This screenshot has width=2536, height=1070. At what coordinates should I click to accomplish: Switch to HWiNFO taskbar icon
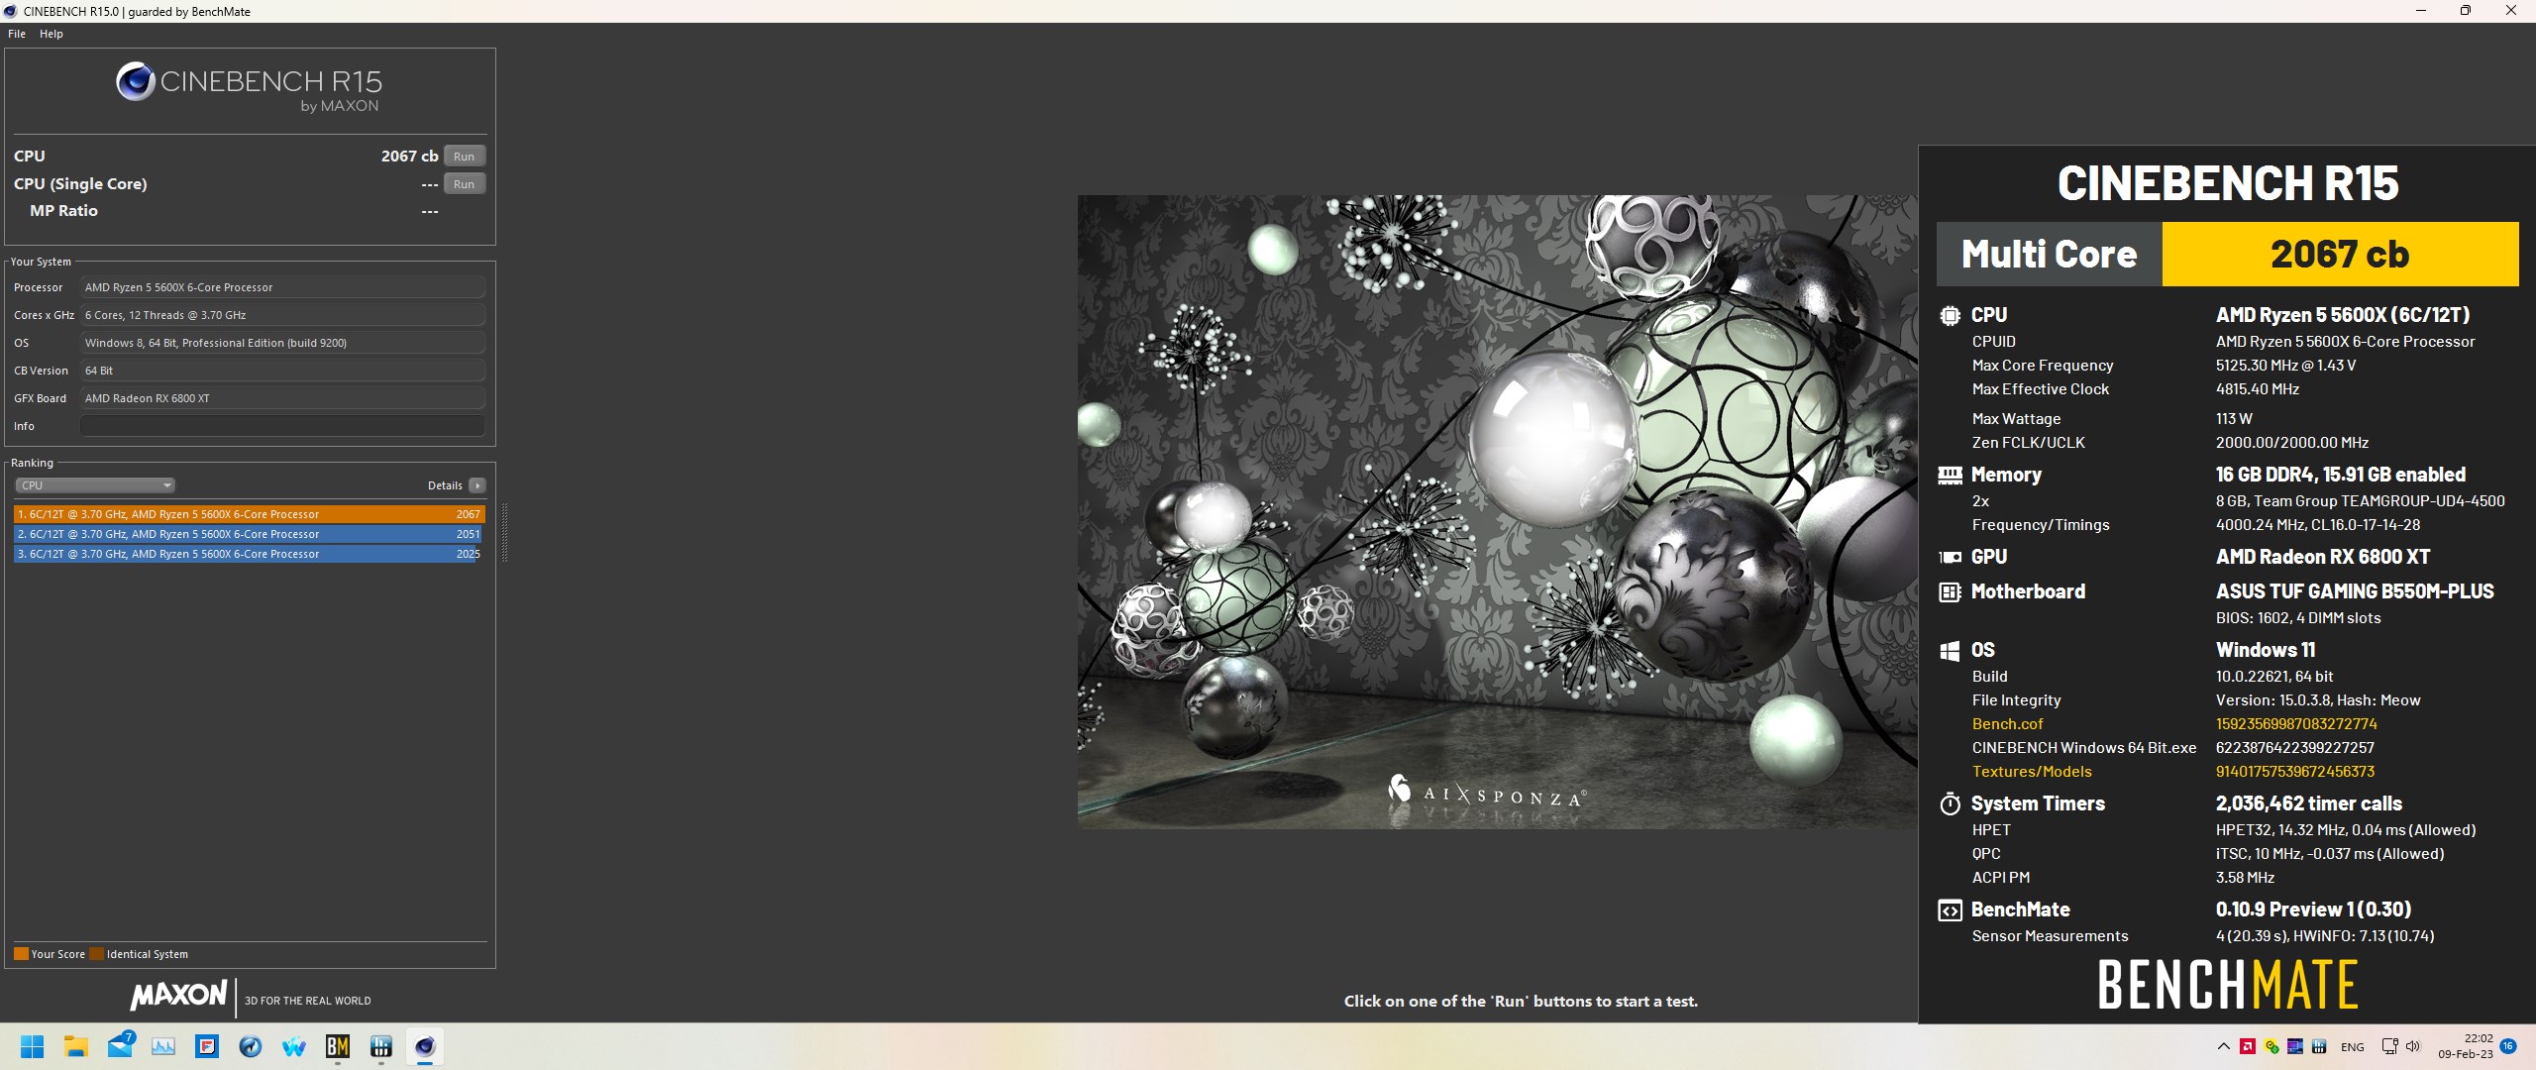coord(381,1046)
